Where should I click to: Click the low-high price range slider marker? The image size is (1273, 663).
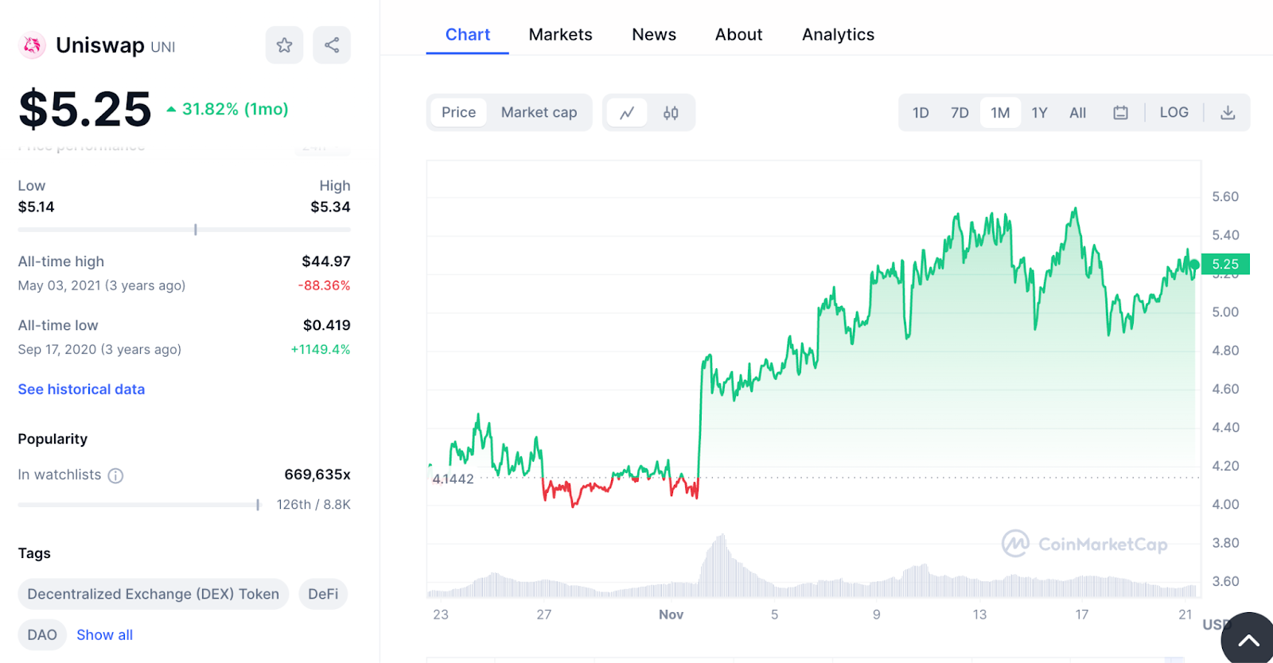click(195, 230)
